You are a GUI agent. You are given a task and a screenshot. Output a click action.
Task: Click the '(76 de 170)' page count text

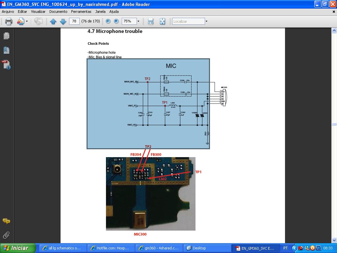[x=91, y=21]
